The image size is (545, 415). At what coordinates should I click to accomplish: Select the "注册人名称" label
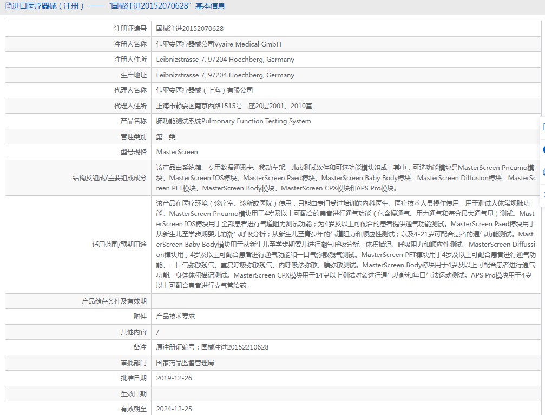click(x=130, y=44)
